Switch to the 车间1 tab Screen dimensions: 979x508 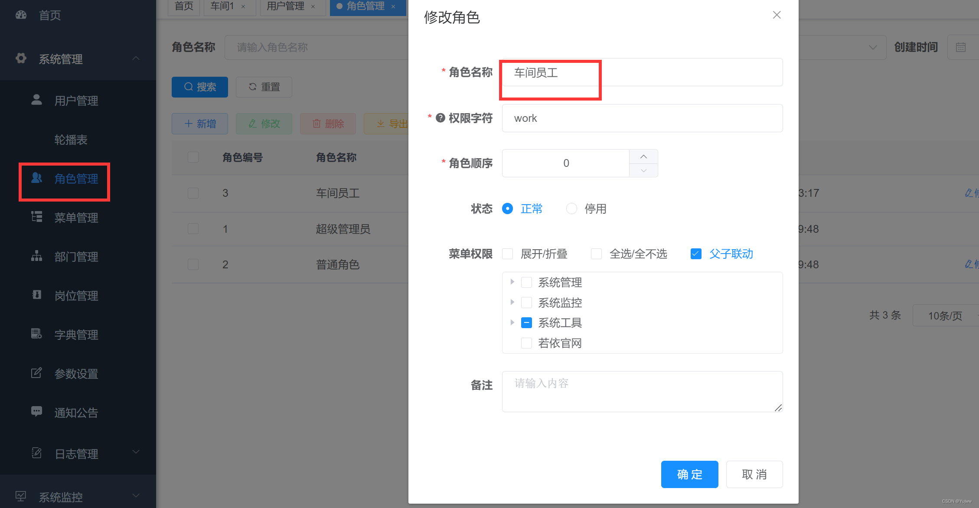222,6
